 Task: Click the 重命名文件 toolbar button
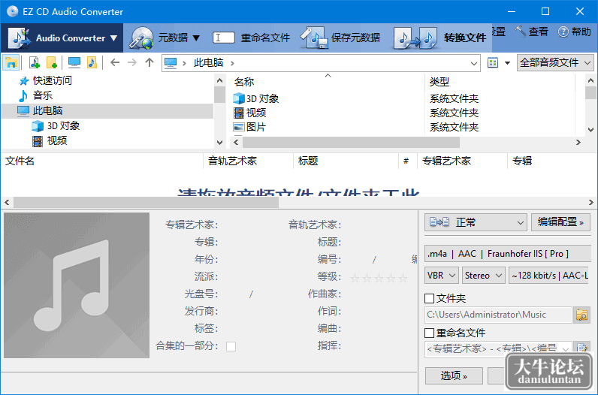[252, 38]
